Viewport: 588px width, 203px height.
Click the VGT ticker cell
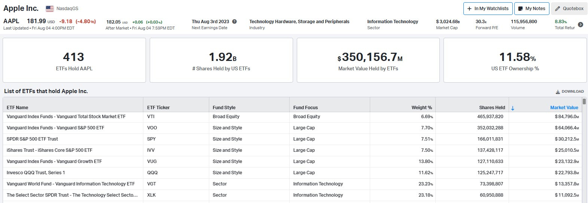tap(152, 184)
